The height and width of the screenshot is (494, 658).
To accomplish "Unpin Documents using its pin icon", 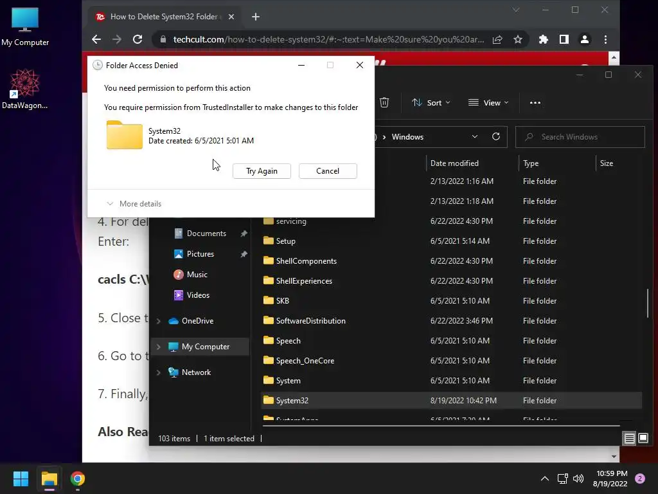I will [x=244, y=233].
